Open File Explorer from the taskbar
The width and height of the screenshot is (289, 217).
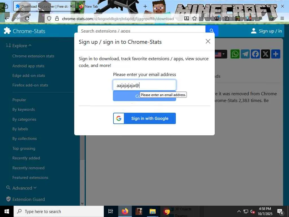click(x=153, y=211)
